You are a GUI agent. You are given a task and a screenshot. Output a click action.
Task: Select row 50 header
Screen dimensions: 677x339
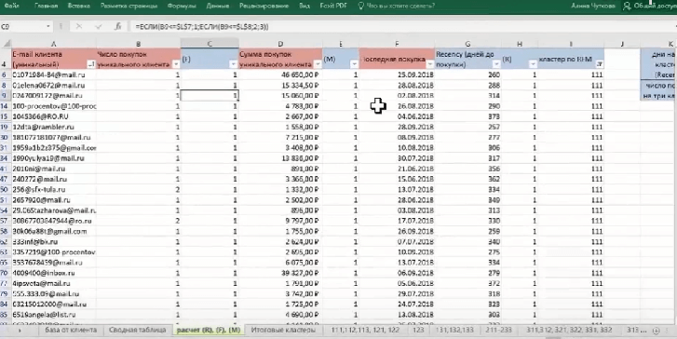[6, 190]
